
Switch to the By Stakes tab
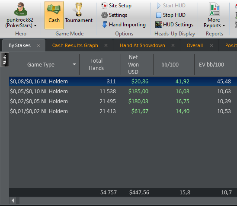(19, 45)
